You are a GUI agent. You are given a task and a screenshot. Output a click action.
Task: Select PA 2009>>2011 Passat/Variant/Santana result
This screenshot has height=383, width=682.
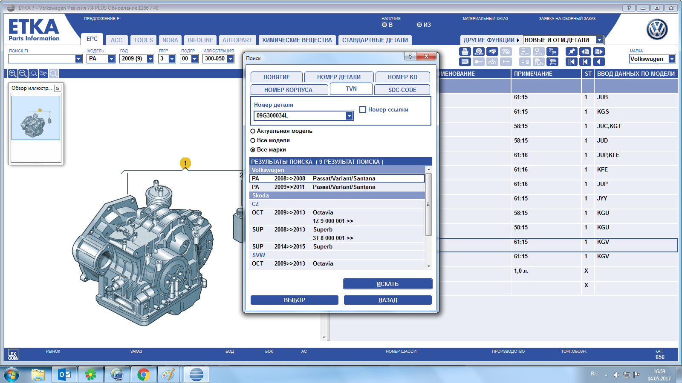click(337, 187)
